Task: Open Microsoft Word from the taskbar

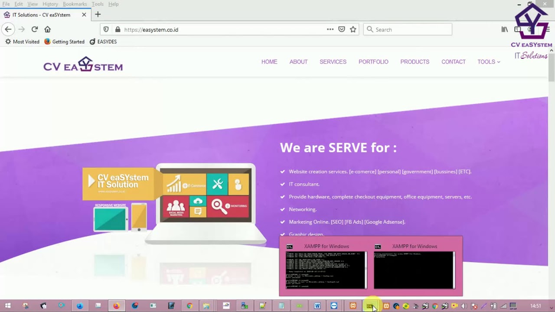Action: tap(317, 305)
